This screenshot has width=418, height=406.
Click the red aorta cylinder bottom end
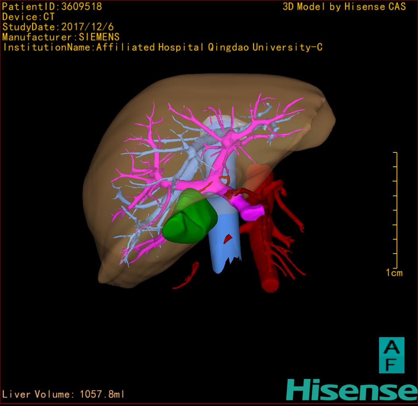[x=270, y=284]
